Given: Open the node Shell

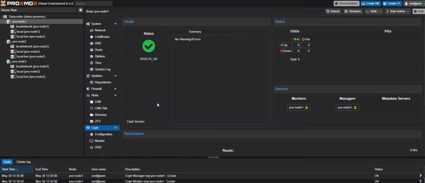Looking at the screenshot, I should 371,11.
